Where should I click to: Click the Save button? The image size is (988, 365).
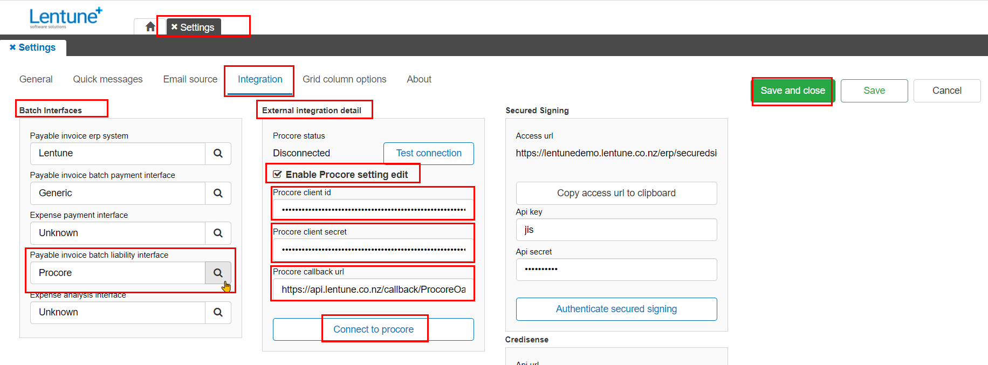tap(874, 91)
